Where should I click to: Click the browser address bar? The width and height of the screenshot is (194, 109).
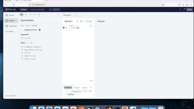tap(96, 5)
